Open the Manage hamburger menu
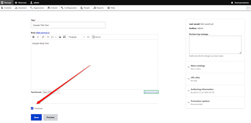 click(x=6, y=3)
